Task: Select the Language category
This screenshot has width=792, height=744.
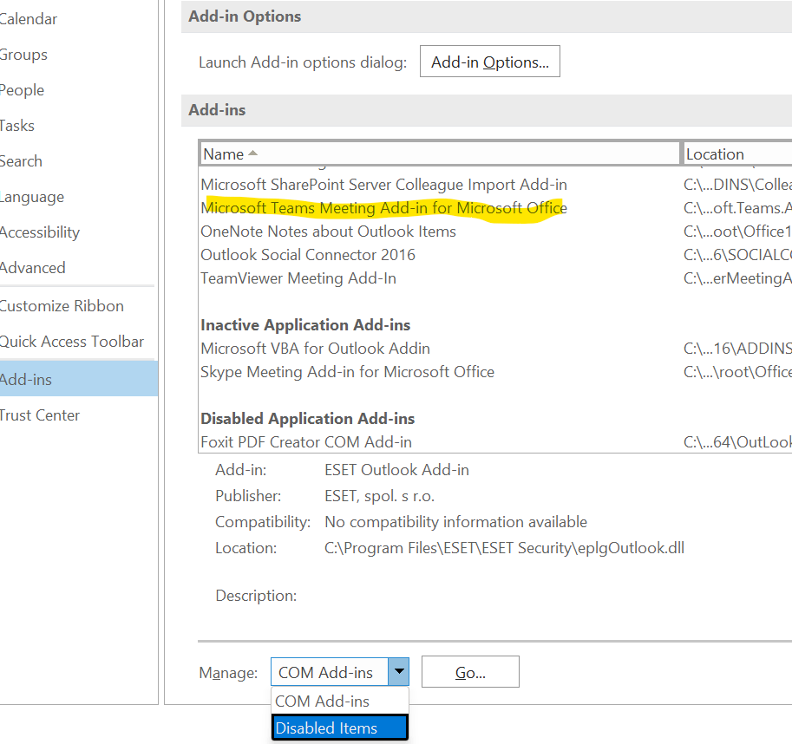Action: (x=32, y=197)
